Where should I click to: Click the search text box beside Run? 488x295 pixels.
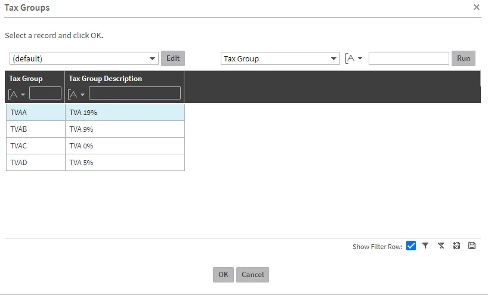[409, 58]
